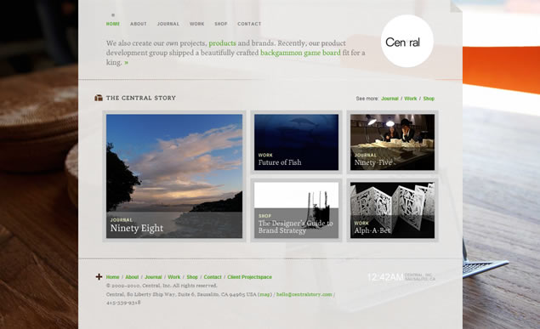Click the green arrow after 'king.'
This screenshot has height=329, width=540.
pos(127,63)
